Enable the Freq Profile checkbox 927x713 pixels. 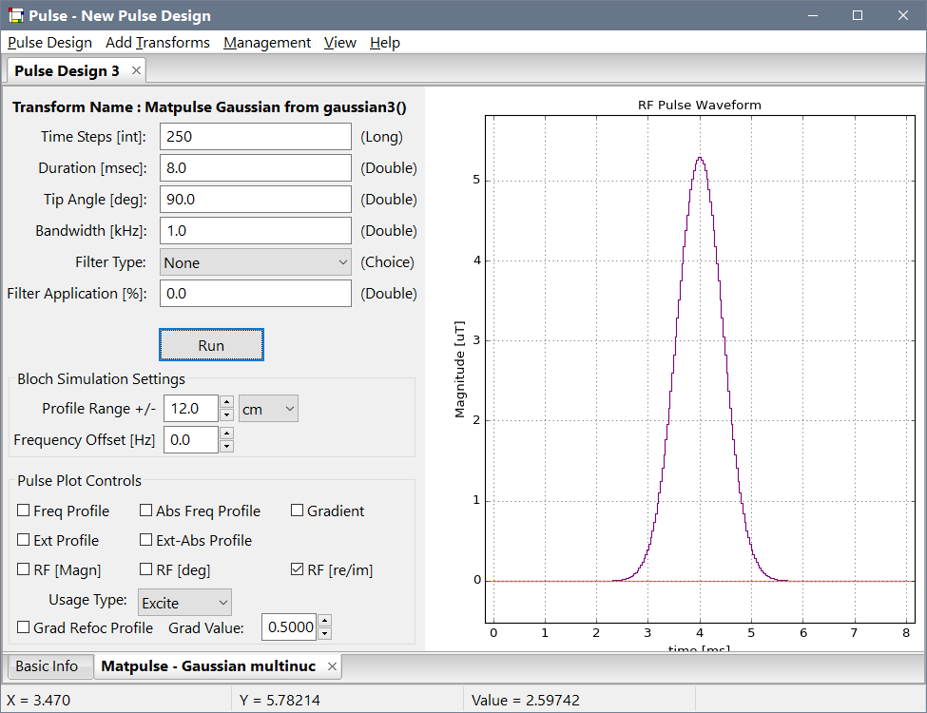click(x=24, y=511)
